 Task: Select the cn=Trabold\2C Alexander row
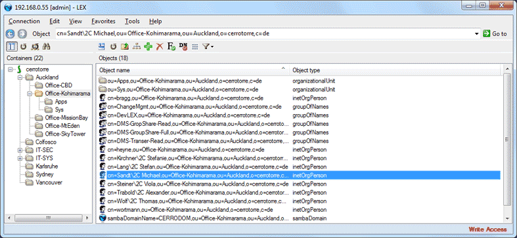pyautogui.click(x=300, y=192)
